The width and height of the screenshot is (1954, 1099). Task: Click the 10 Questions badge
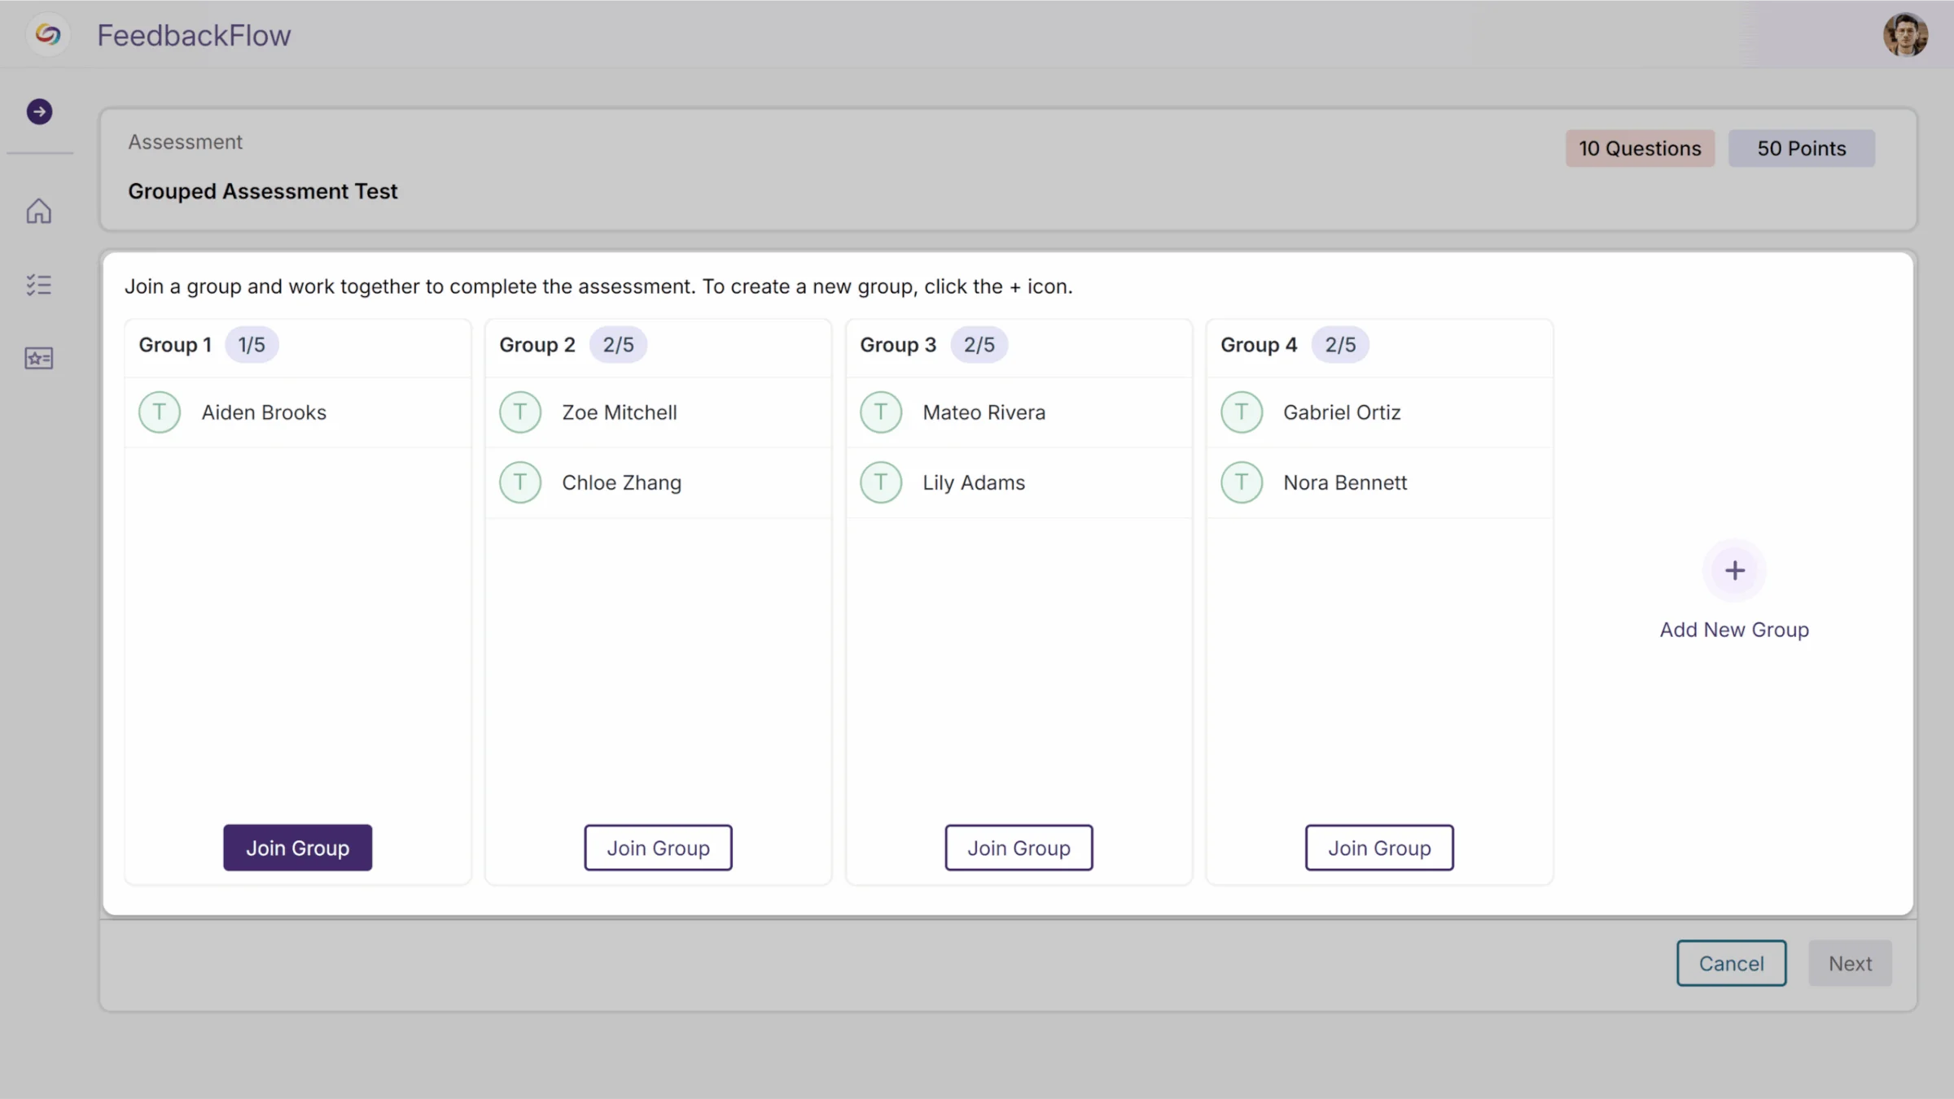click(x=1640, y=148)
